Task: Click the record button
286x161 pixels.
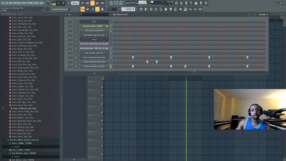Action: [68, 3]
